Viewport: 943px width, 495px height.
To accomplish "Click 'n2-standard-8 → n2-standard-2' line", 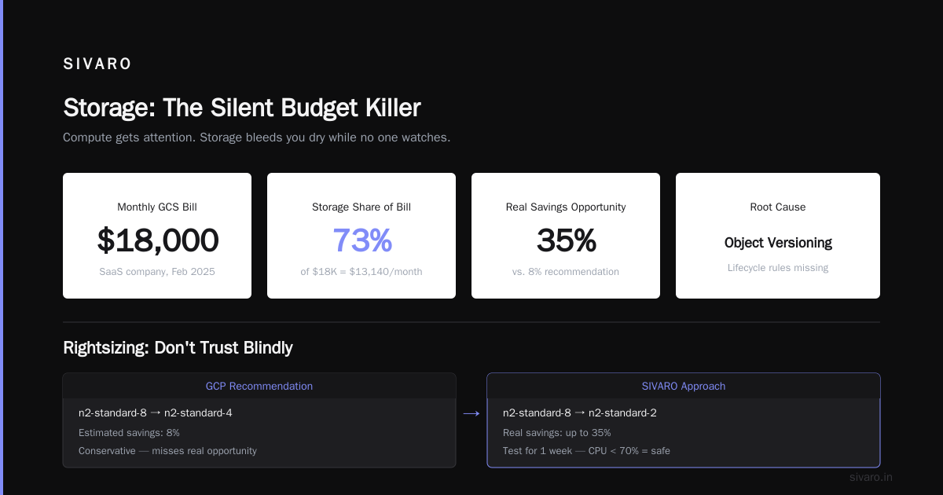I will pyautogui.click(x=580, y=412).
